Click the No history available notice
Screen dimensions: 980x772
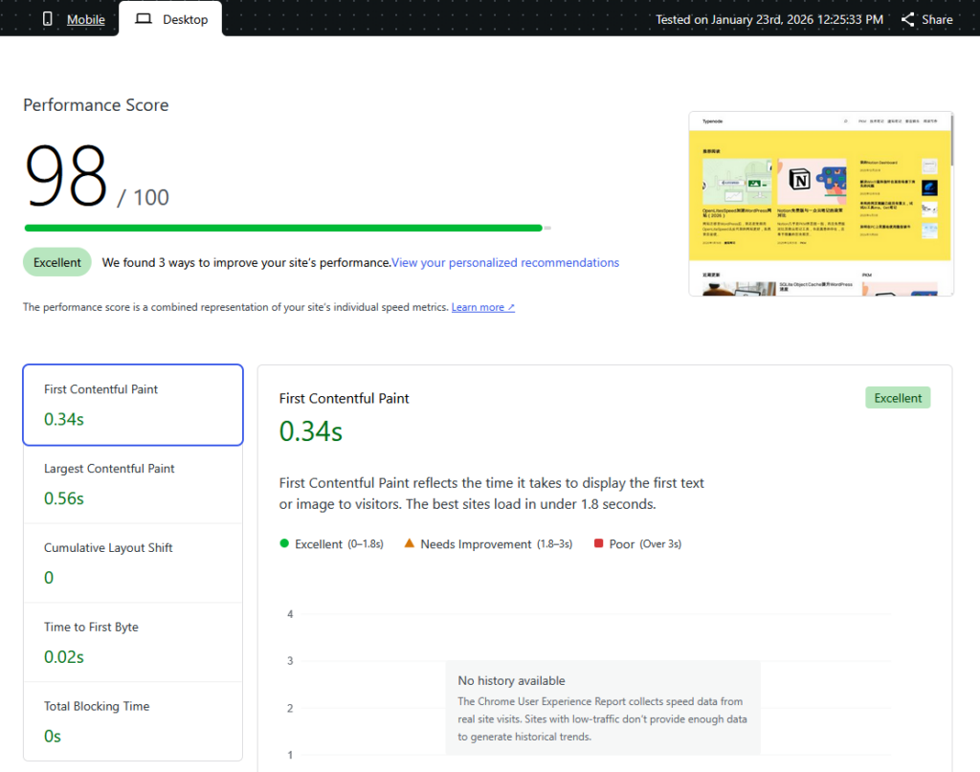(x=603, y=707)
